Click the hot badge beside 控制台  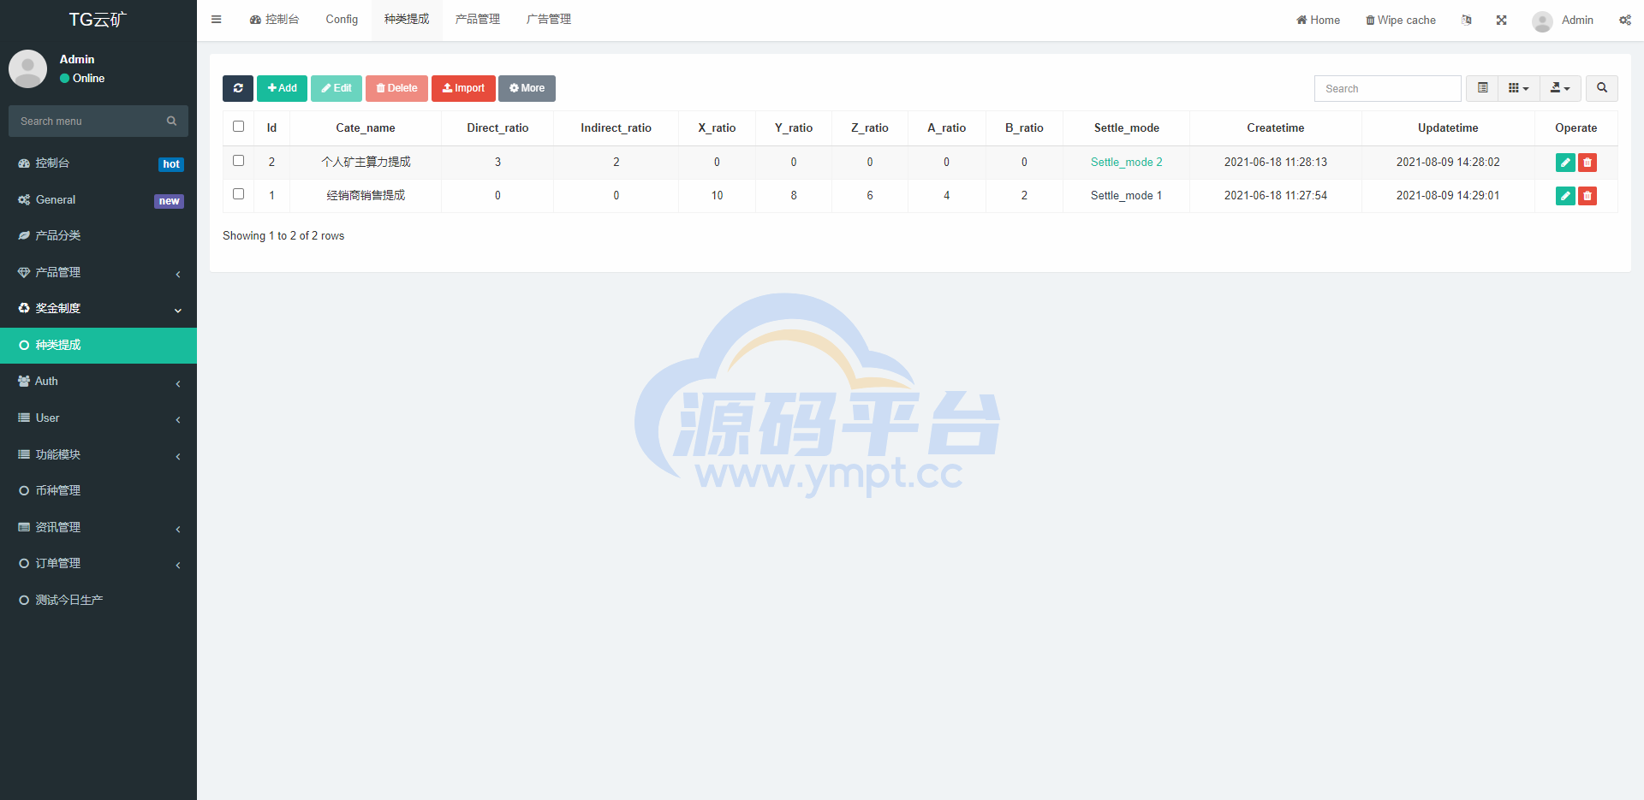click(x=171, y=164)
